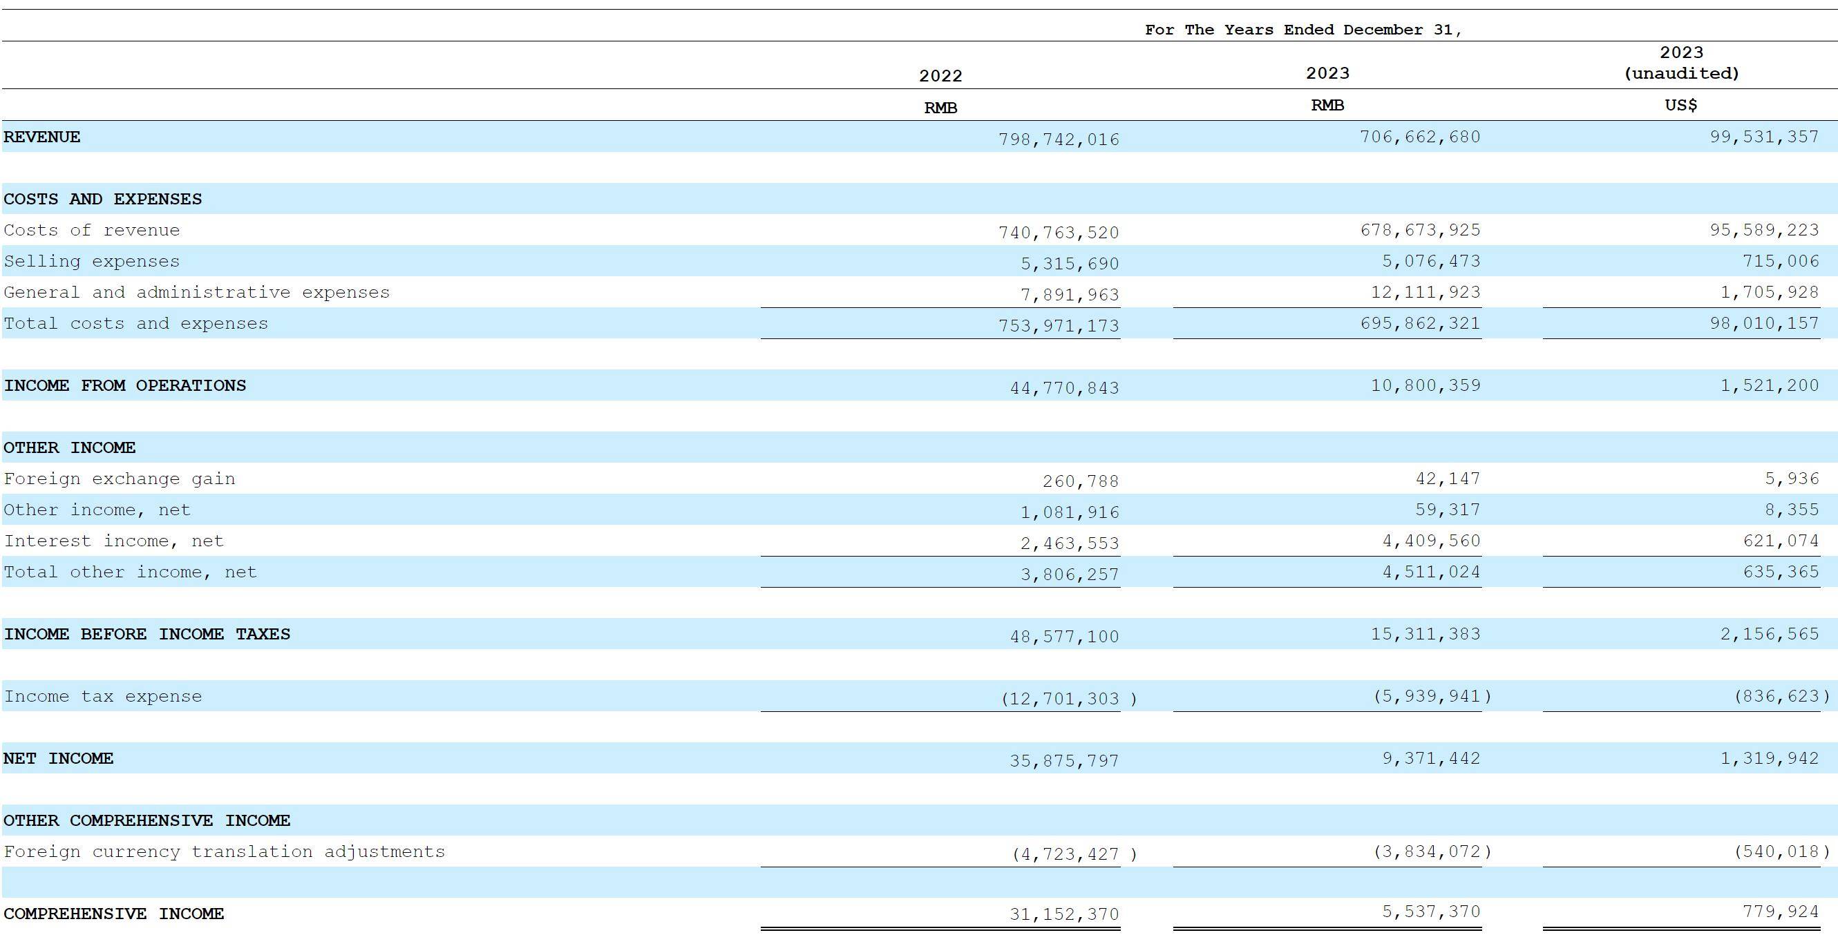The width and height of the screenshot is (1838, 935).
Task: Select interest income 621,074
Action: pos(1781,541)
